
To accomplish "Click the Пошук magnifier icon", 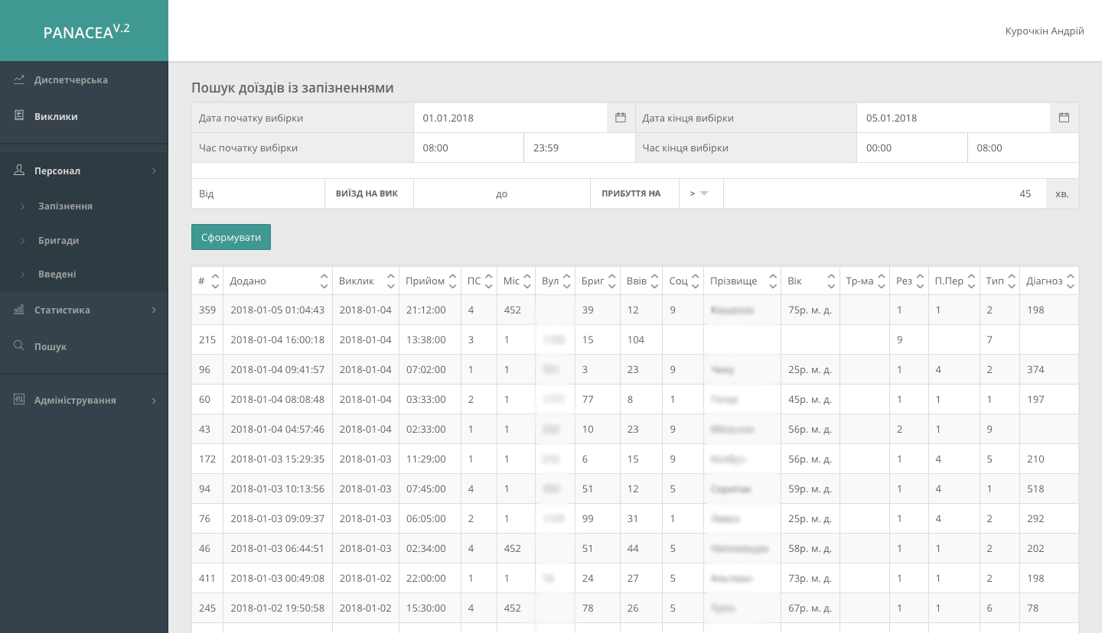I will click(x=19, y=346).
